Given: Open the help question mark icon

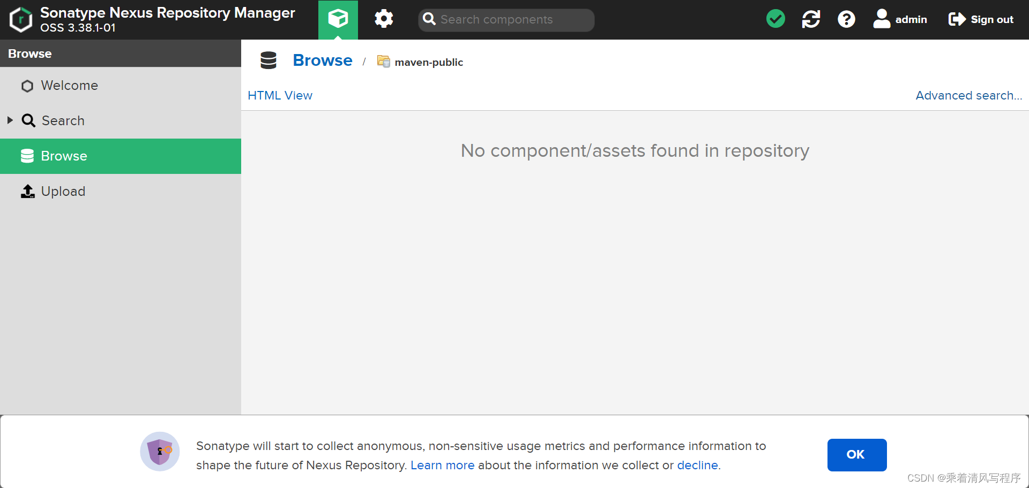Looking at the screenshot, I should (846, 19).
